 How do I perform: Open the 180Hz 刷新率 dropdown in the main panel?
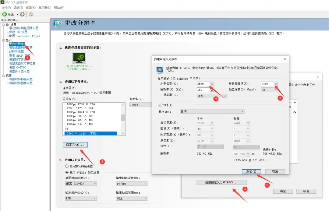coord(140,105)
